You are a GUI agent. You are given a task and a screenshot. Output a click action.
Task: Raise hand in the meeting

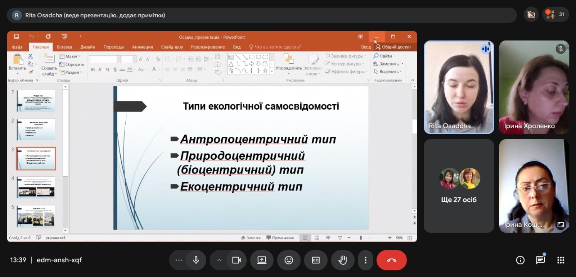pos(342,260)
